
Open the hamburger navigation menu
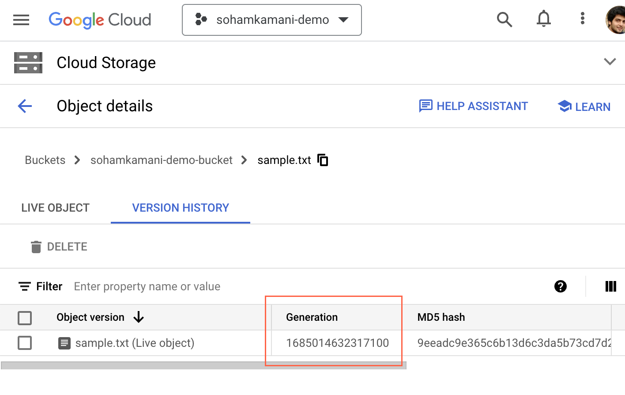tap(21, 20)
